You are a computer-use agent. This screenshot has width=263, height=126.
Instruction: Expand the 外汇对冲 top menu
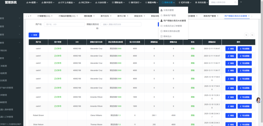[x=85, y=3]
